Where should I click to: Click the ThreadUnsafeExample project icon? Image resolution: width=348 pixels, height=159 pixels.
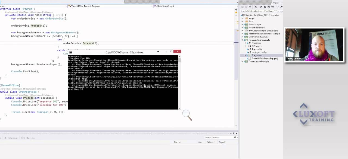[x=246, y=62]
